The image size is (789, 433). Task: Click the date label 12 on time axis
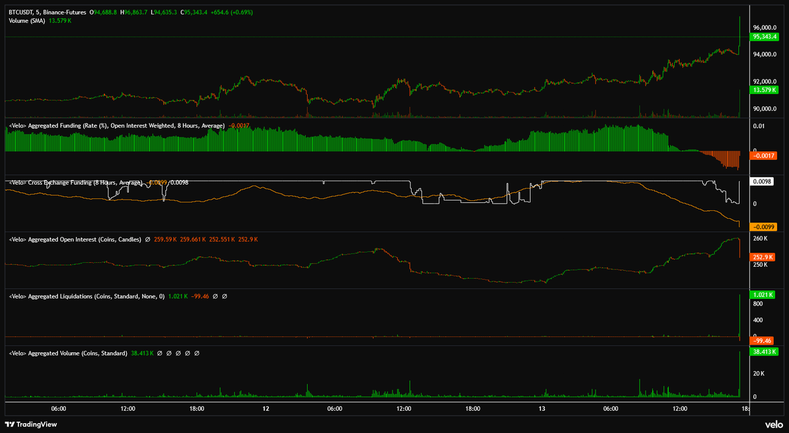point(266,409)
